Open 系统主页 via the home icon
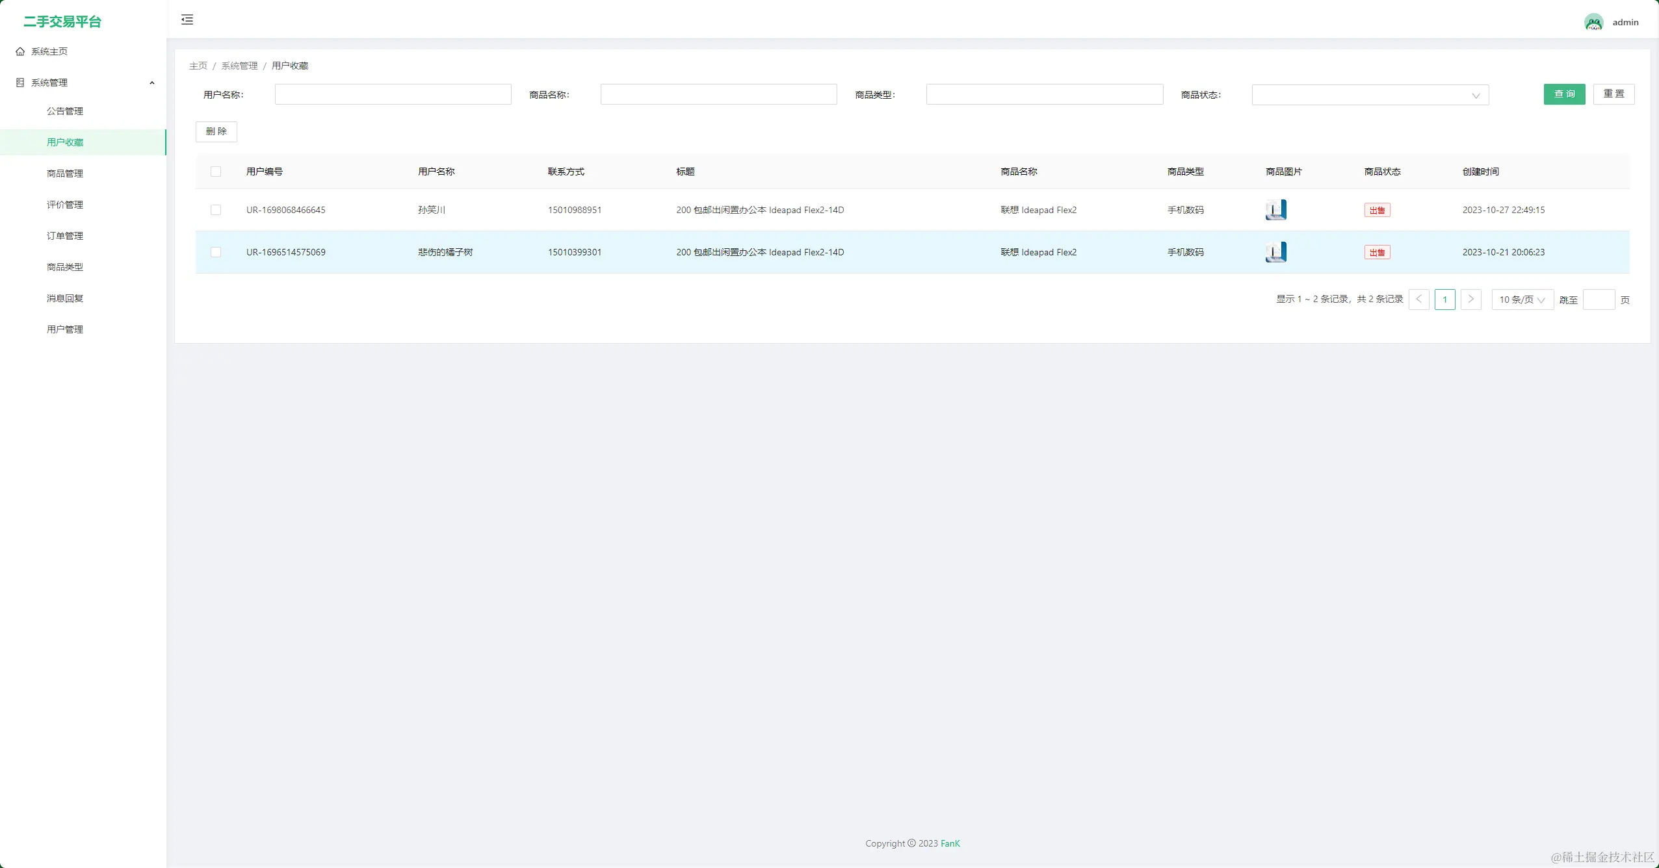Screen dimensions: 1659x868 pyautogui.click(x=20, y=51)
